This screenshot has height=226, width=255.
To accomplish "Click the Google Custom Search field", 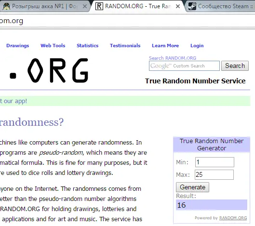I will [x=184, y=66].
